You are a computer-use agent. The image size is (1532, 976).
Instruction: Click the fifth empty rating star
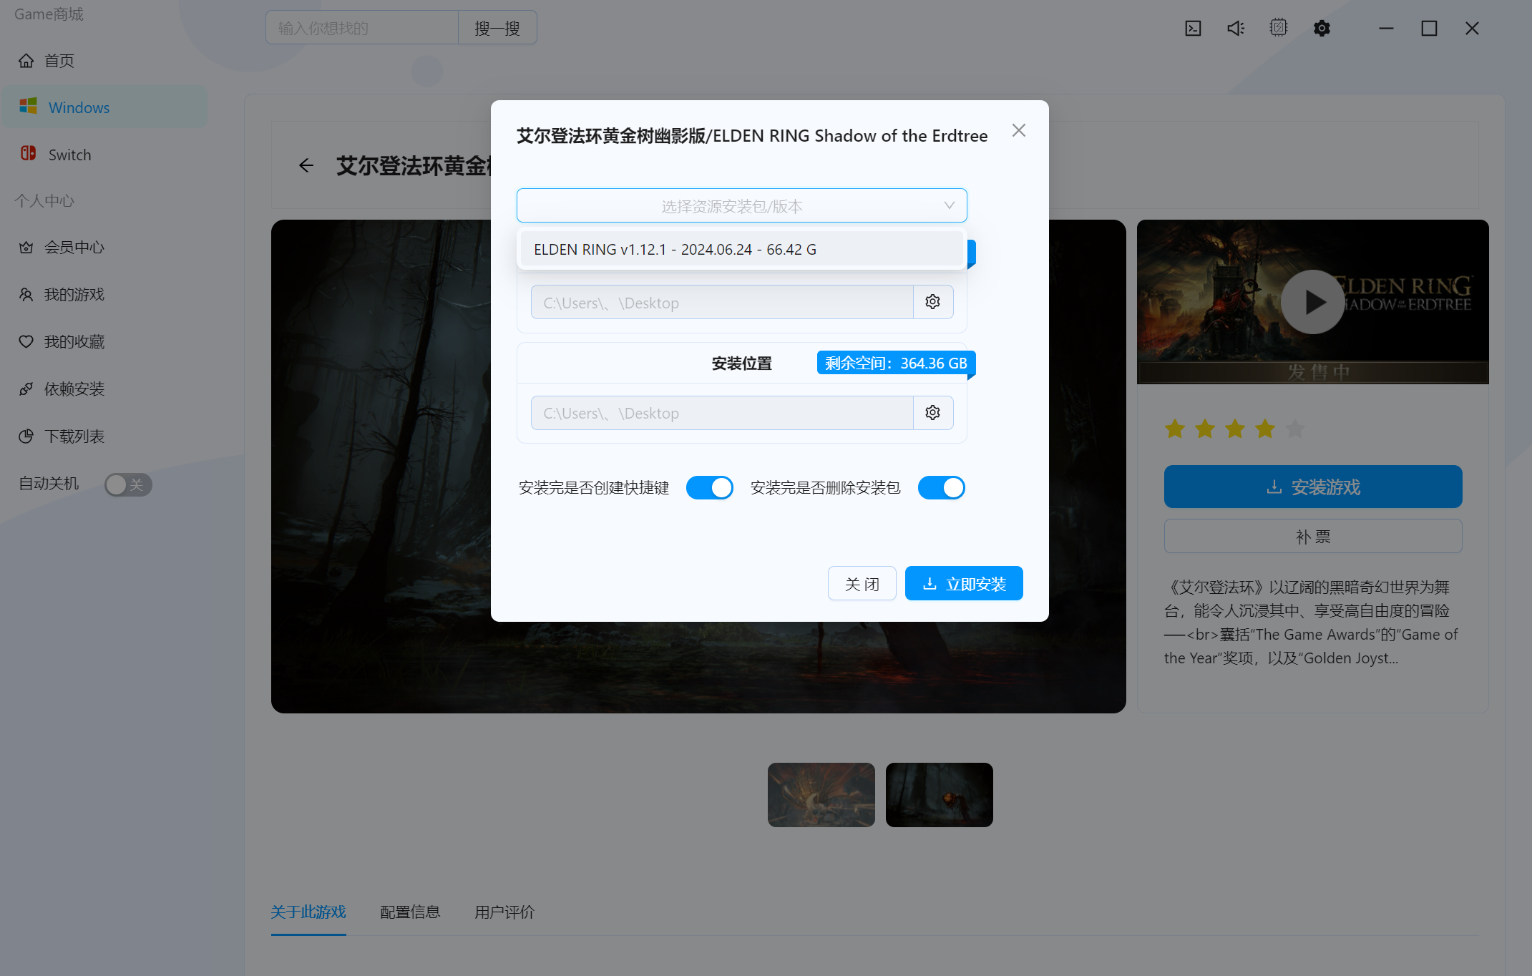point(1295,429)
